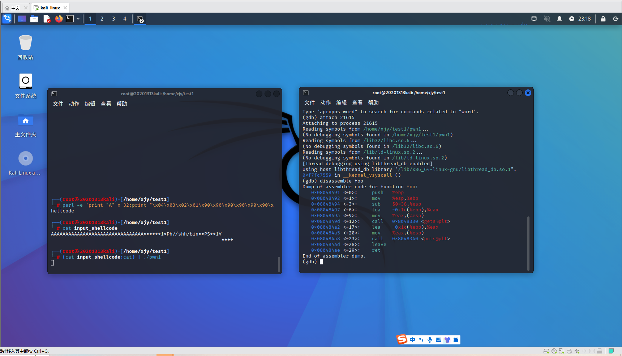This screenshot has height=356, width=622.
Task: Click the power manager tray icon
Action: coord(572,19)
